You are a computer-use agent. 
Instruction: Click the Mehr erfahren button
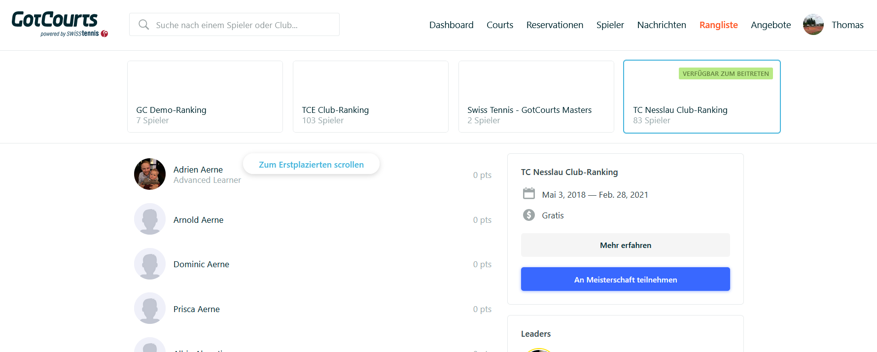click(x=626, y=245)
